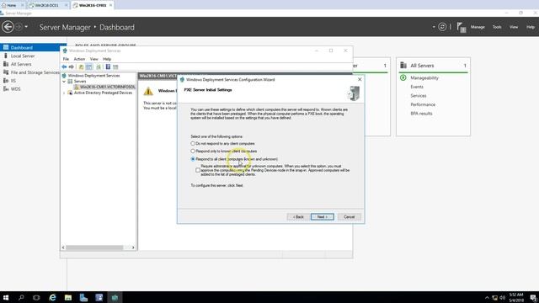Viewport: 539px width, 303px height.
Task: Open the Windows Start menu
Action: (6, 297)
